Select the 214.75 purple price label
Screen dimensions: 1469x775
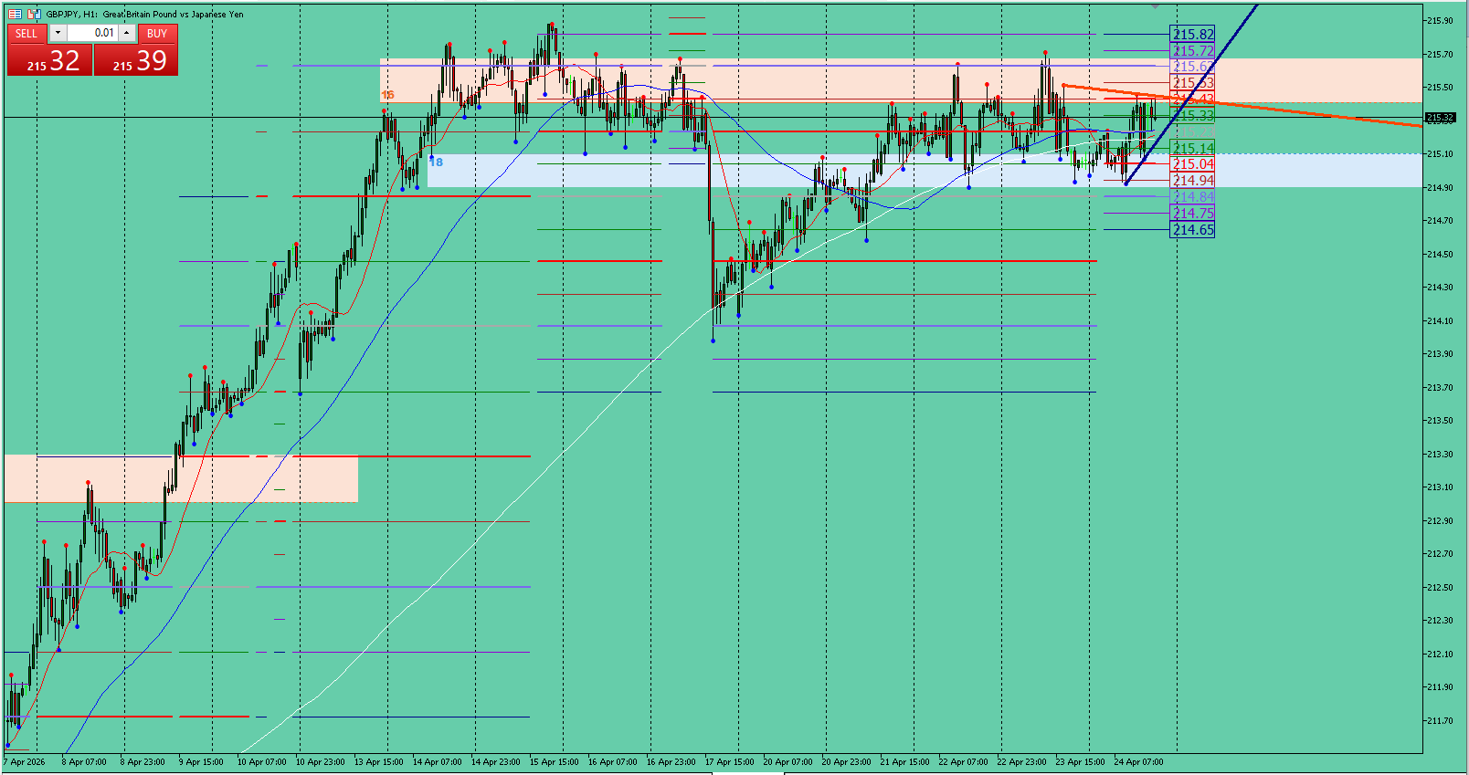point(1192,214)
